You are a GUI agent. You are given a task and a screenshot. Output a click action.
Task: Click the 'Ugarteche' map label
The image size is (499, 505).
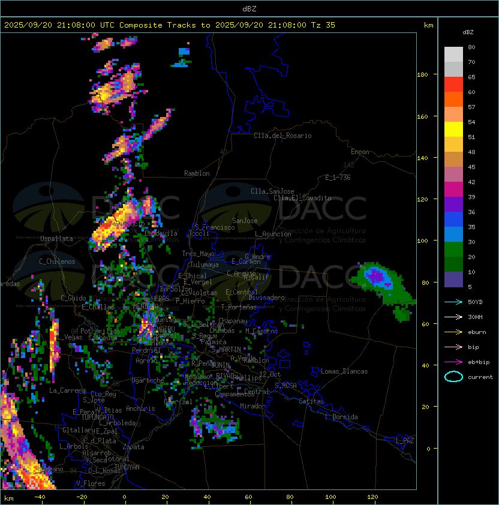[148, 380]
